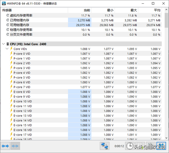Image resolution: width=169 pixels, height=153 pixels.
Task: Click lightning icon beside P-core 7 VID
Action: click(11, 87)
